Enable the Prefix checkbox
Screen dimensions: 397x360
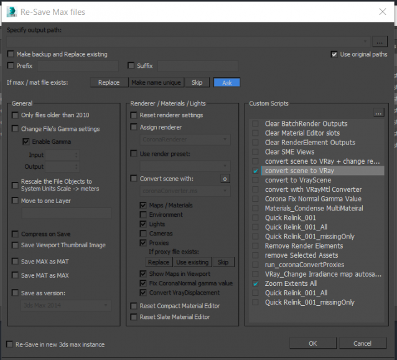[11, 65]
